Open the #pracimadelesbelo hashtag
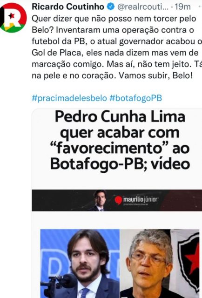Viewport: 202px width, 298px height. point(69,98)
